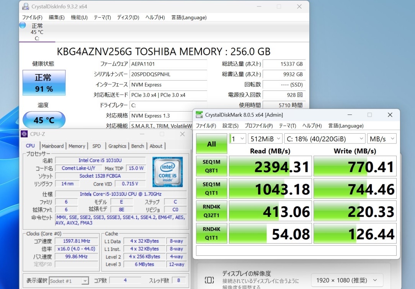Open the C: drive selection dropdown
This screenshot has height=289, width=415.
(x=325, y=139)
